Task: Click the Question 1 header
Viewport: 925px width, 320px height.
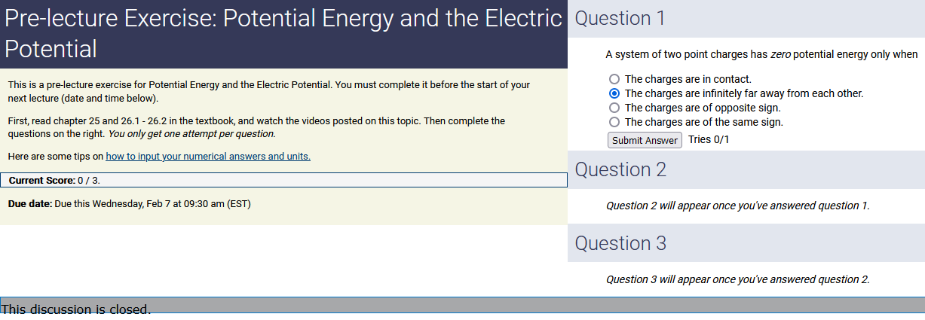Action: click(620, 18)
